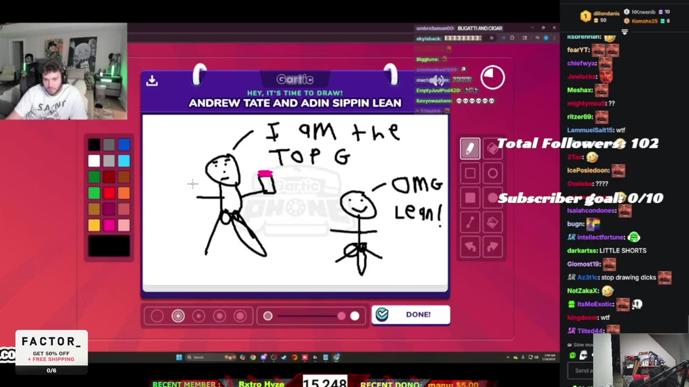Select the straight Line tool
The height and width of the screenshot is (387, 689).
[x=470, y=222]
